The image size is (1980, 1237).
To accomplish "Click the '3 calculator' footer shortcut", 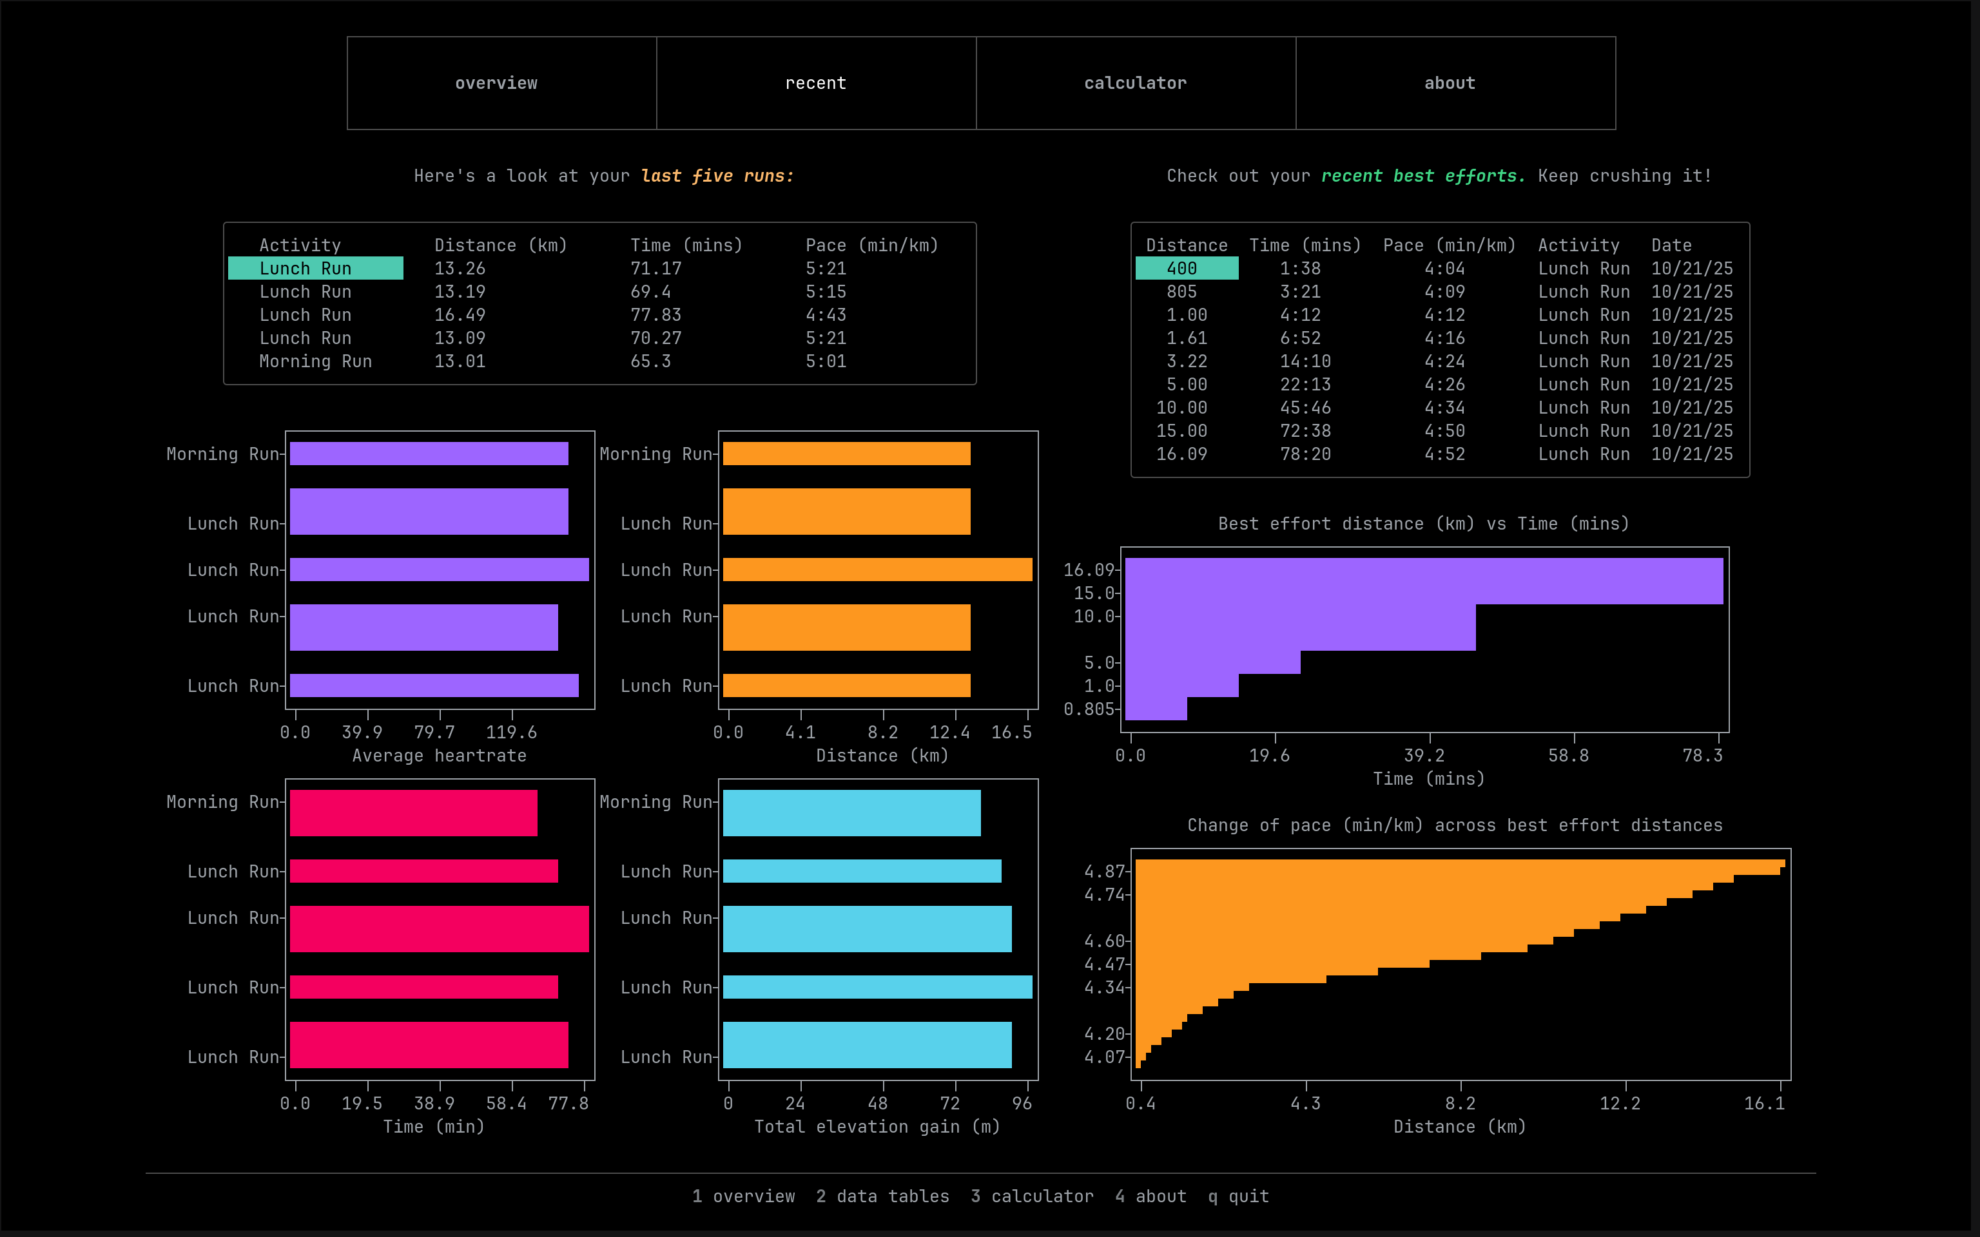I will (x=1032, y=1196).
